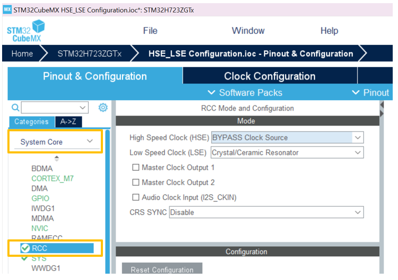398x280 pixels.
Task: Select NVIC in the list
Action: (40, 228)
